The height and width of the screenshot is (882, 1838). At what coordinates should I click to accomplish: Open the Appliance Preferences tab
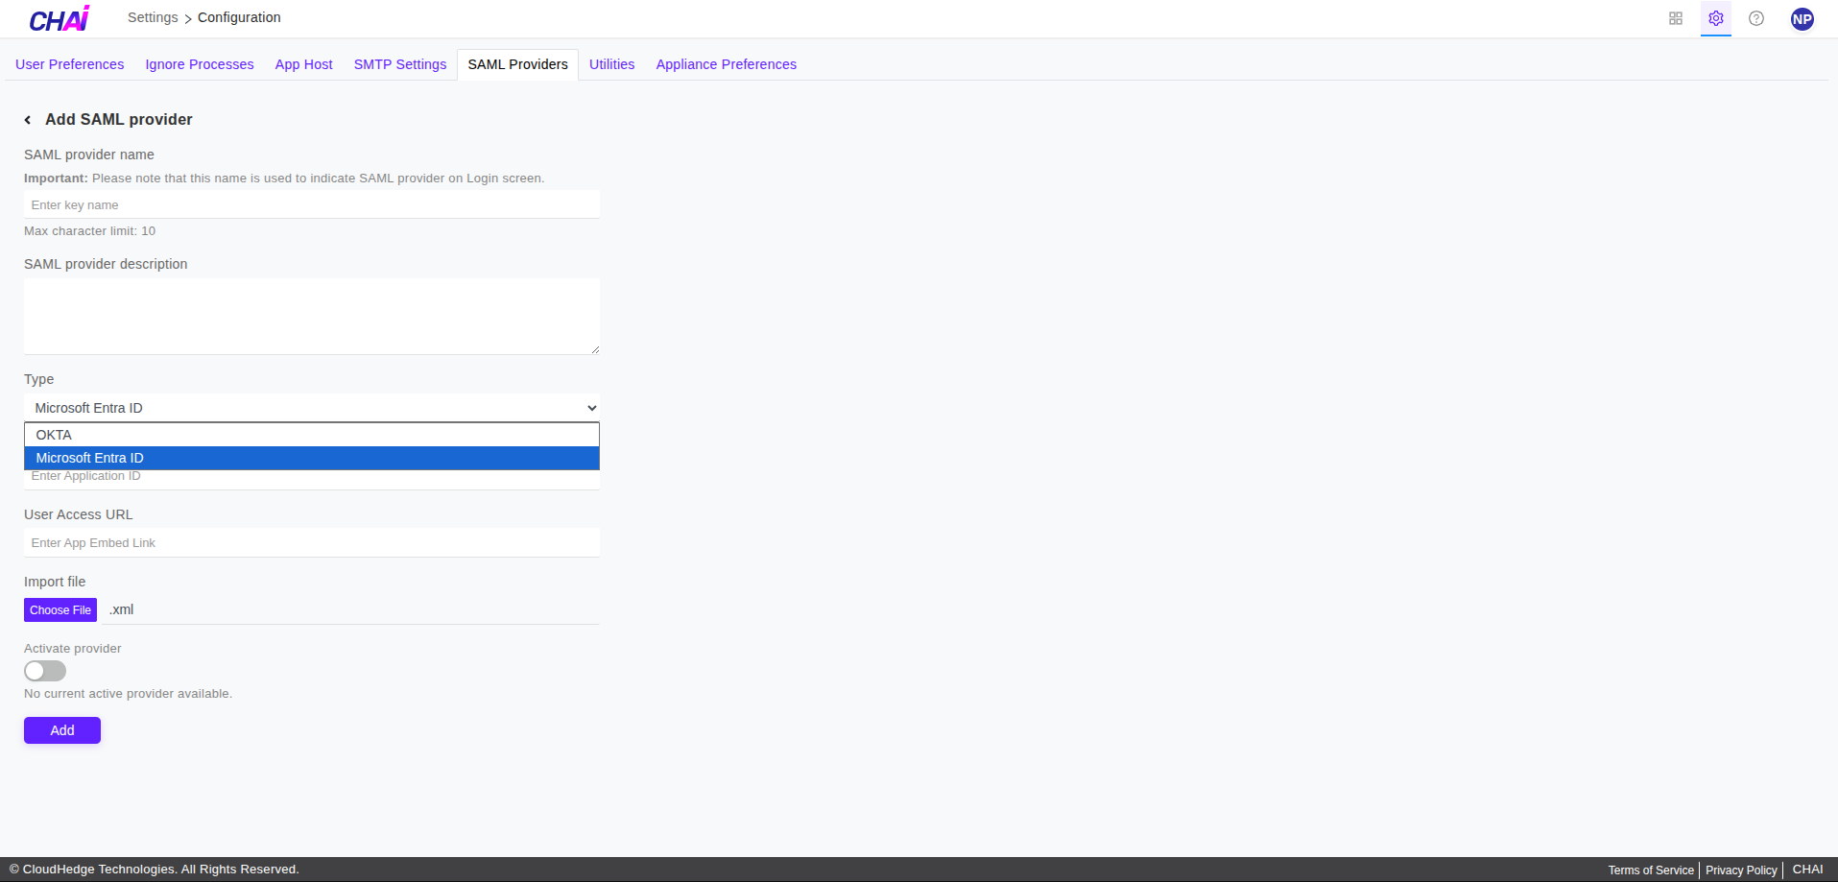point(726,64)
